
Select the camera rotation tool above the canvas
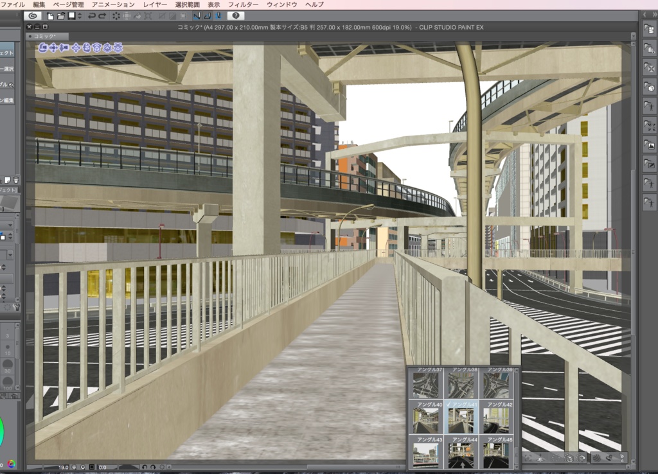point(42,47)
